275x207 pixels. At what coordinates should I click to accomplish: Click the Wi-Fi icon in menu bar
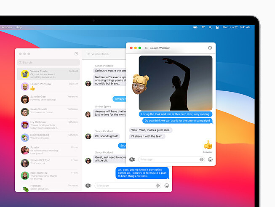tap(203, 27)
